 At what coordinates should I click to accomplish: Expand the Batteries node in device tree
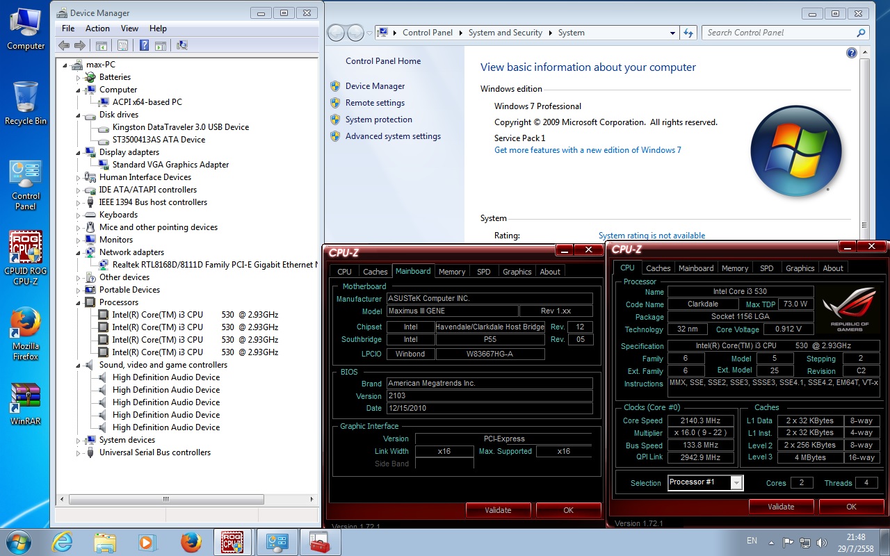pyautogui.click(x=79, y=77)
